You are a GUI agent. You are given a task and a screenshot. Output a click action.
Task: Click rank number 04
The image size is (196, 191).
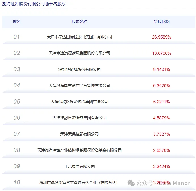coord(17,85)
